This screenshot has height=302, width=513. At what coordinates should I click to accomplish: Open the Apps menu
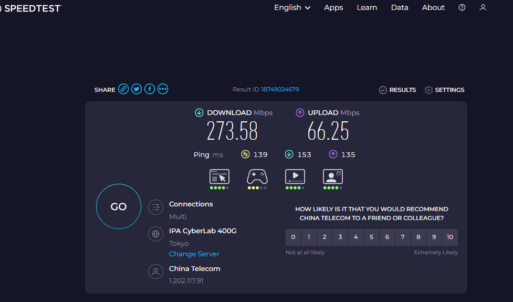pyautogui.click(x=333, y=7)
